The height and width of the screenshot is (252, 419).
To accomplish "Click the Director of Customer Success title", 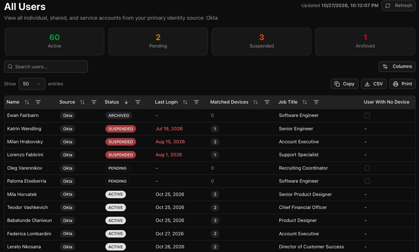I will (x=311, y=247).
